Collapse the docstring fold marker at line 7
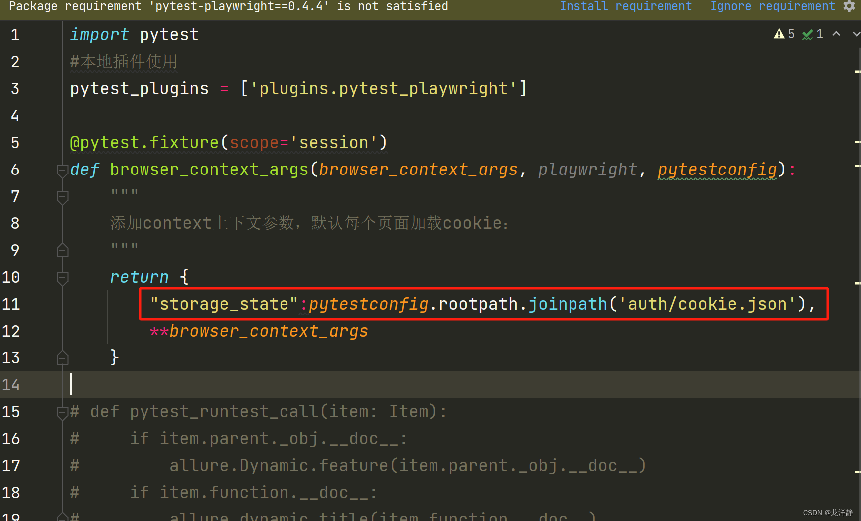 tap(62, 197)
